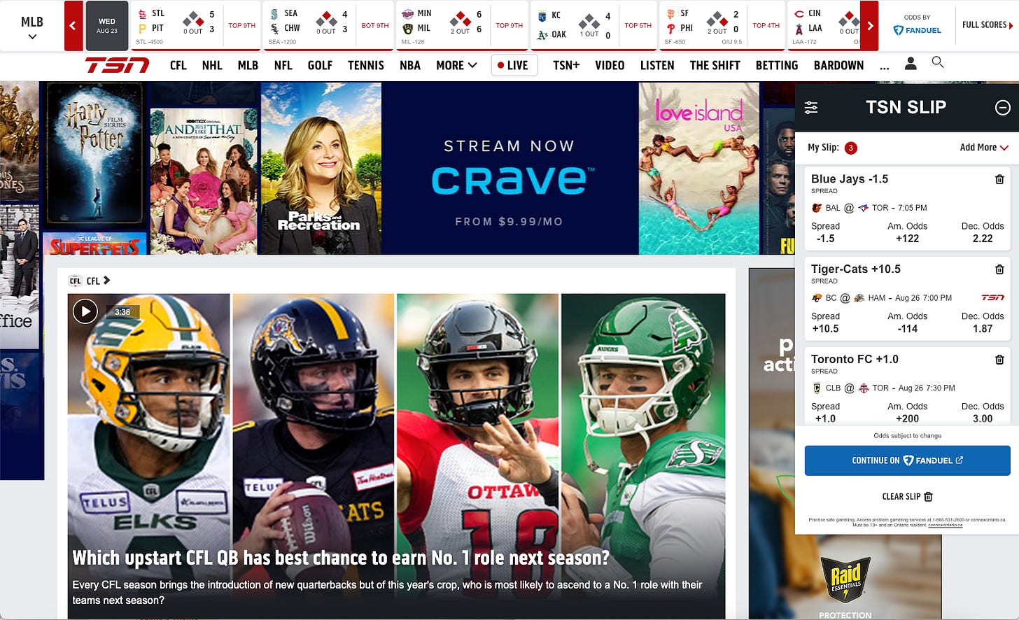The height and width of the screenshot is (620, 1019).
Task: Click the +122 American odds value
Action: 908,239
